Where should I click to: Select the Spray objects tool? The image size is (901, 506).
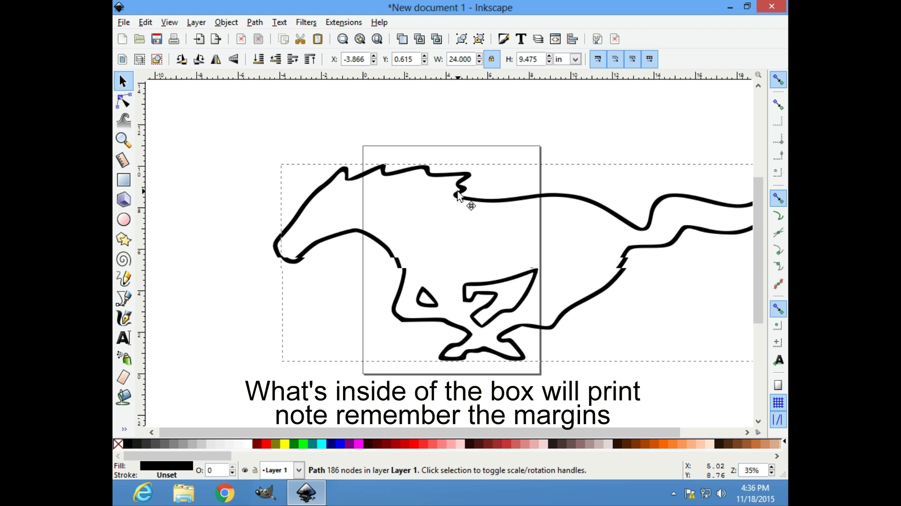point(123,358)
